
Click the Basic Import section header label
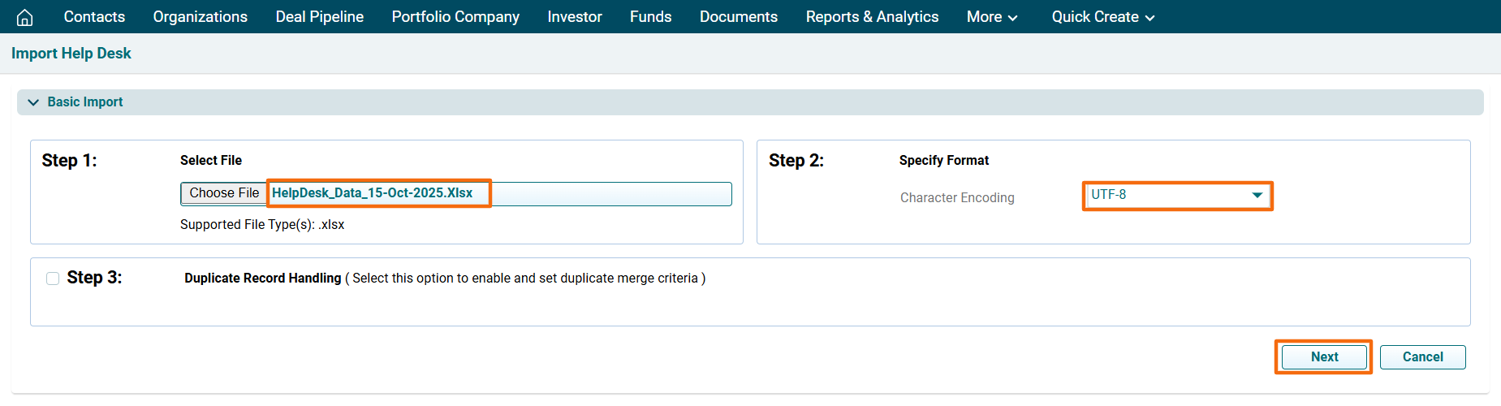[85, 102]
